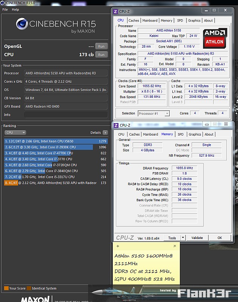
Task: Switch to Memory tab in top CPU-Z window
Action: [166, 20]
